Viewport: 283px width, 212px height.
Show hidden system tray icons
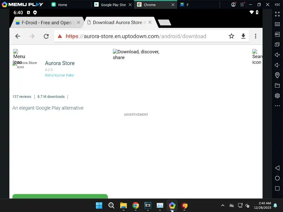[223, 205]
